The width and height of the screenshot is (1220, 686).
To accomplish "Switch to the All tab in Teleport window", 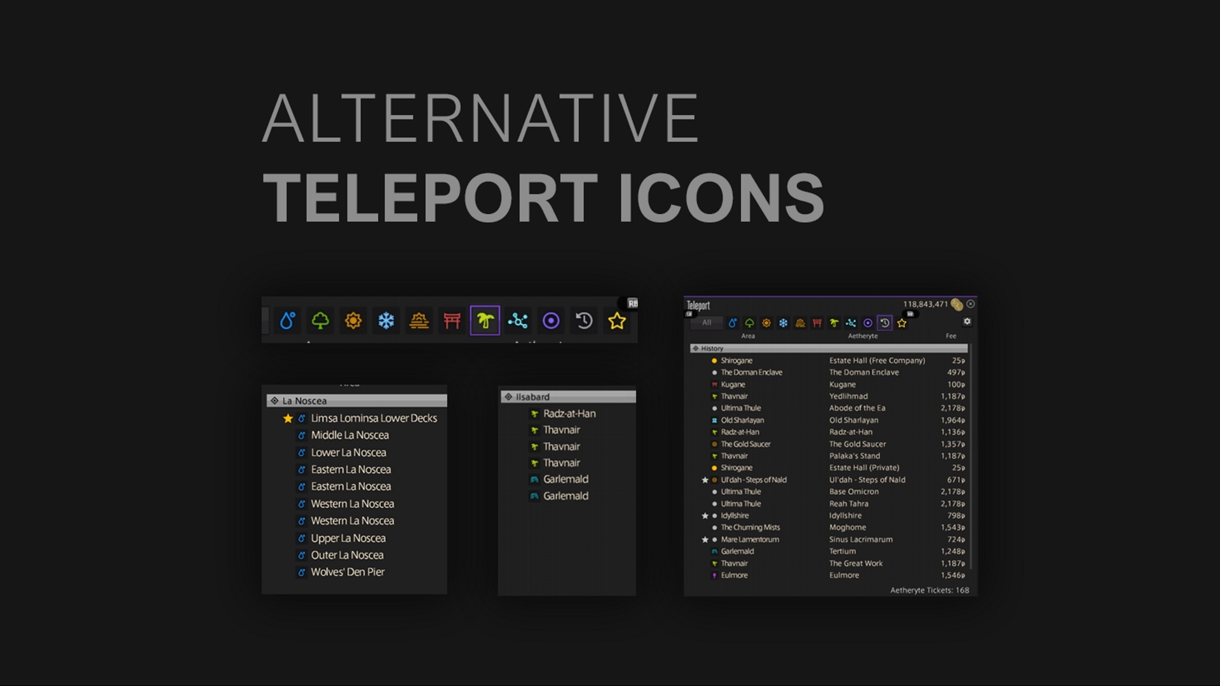I will [707, 323].
